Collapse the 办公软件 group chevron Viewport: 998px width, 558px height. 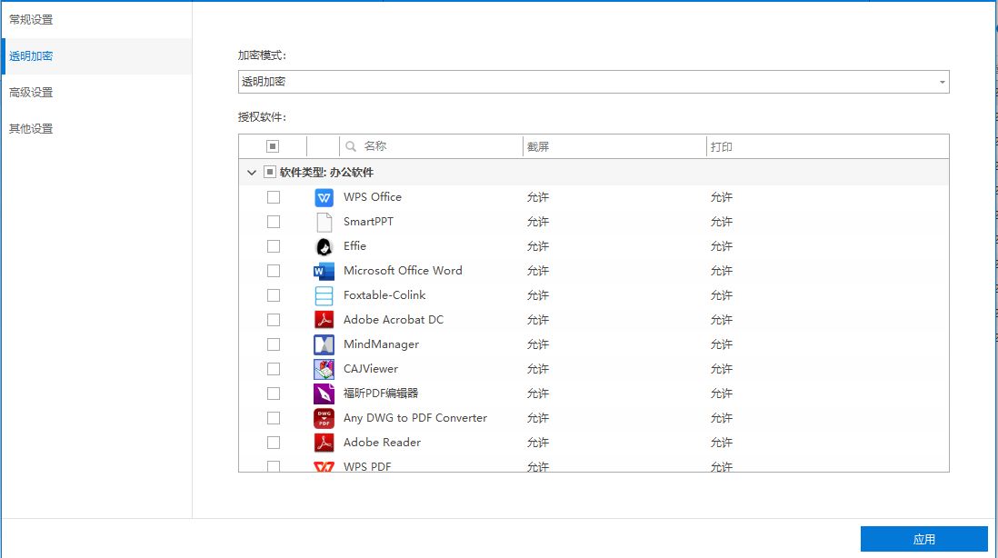[252, 173]
